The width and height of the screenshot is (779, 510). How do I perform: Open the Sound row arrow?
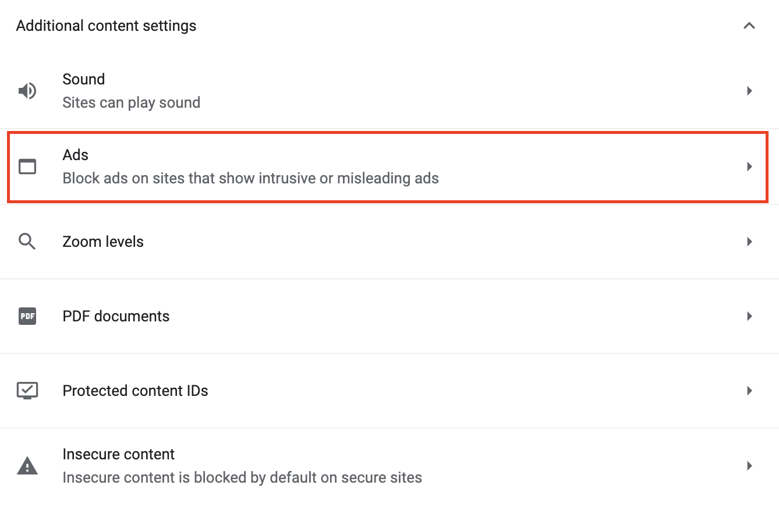750,91
